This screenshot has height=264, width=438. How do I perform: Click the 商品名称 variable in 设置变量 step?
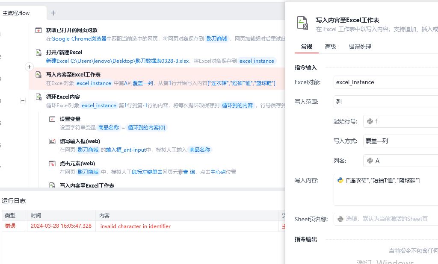109,128
